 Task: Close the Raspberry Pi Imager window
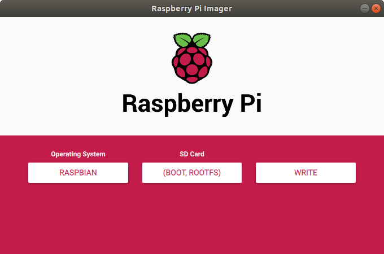click(x=376, y=8)
